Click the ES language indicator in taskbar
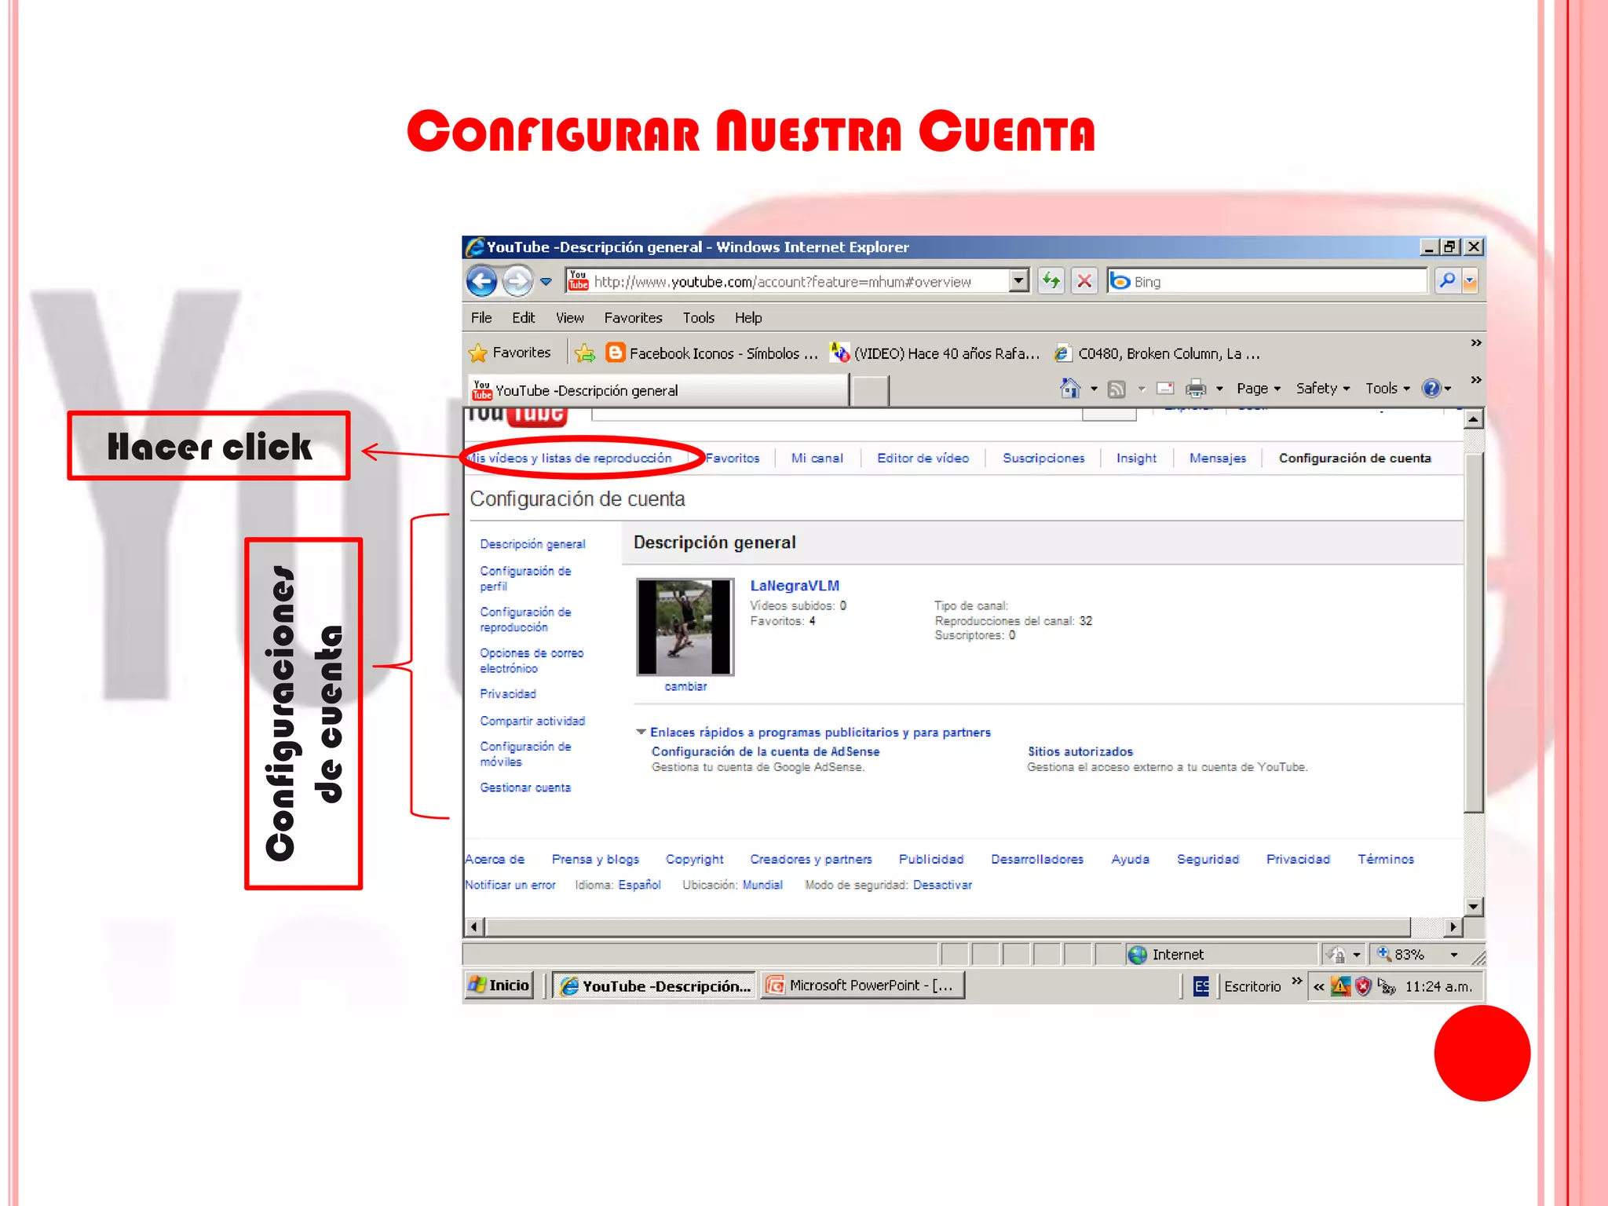 [x=1201, y=986]
